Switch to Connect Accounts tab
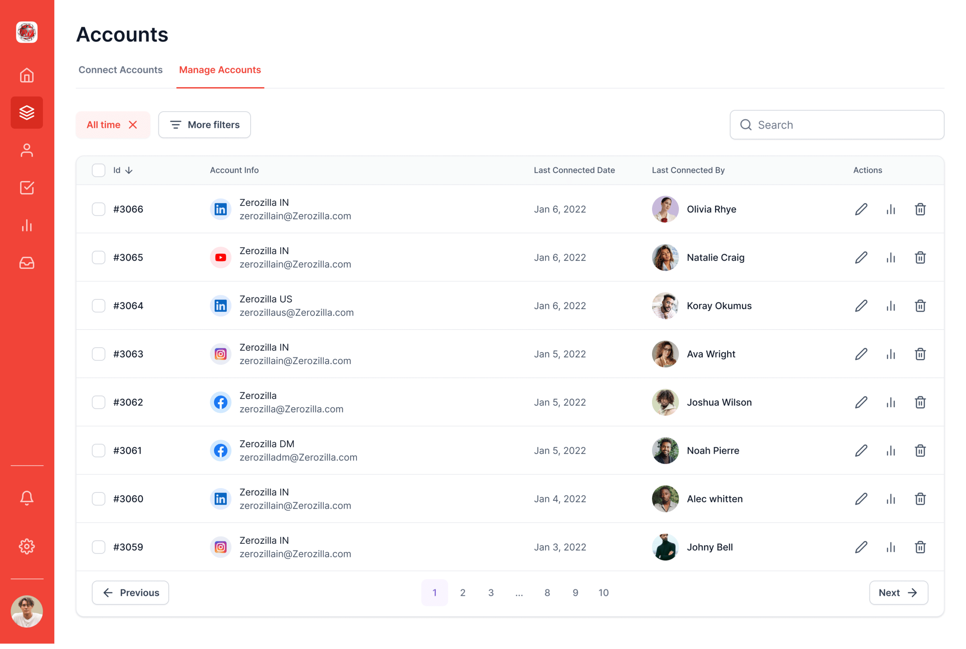The height and width of the screenshot is (649, 966). [x=120, y=70]
